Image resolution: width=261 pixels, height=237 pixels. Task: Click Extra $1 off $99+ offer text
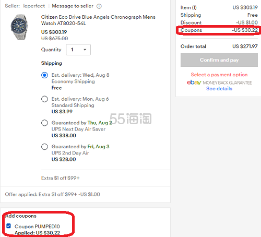(61, 178)
